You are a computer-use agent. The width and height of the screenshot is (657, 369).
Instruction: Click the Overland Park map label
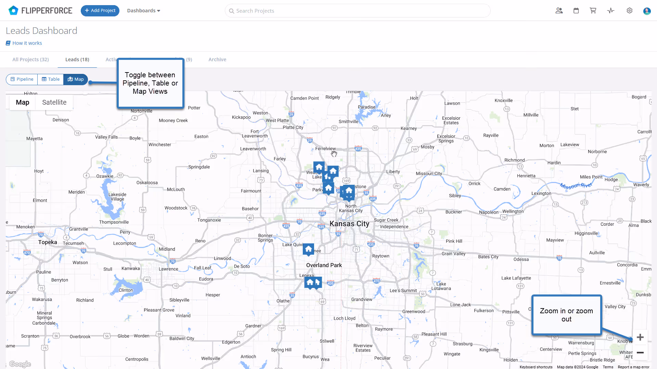pyautogui.click(x=324, y=265)
